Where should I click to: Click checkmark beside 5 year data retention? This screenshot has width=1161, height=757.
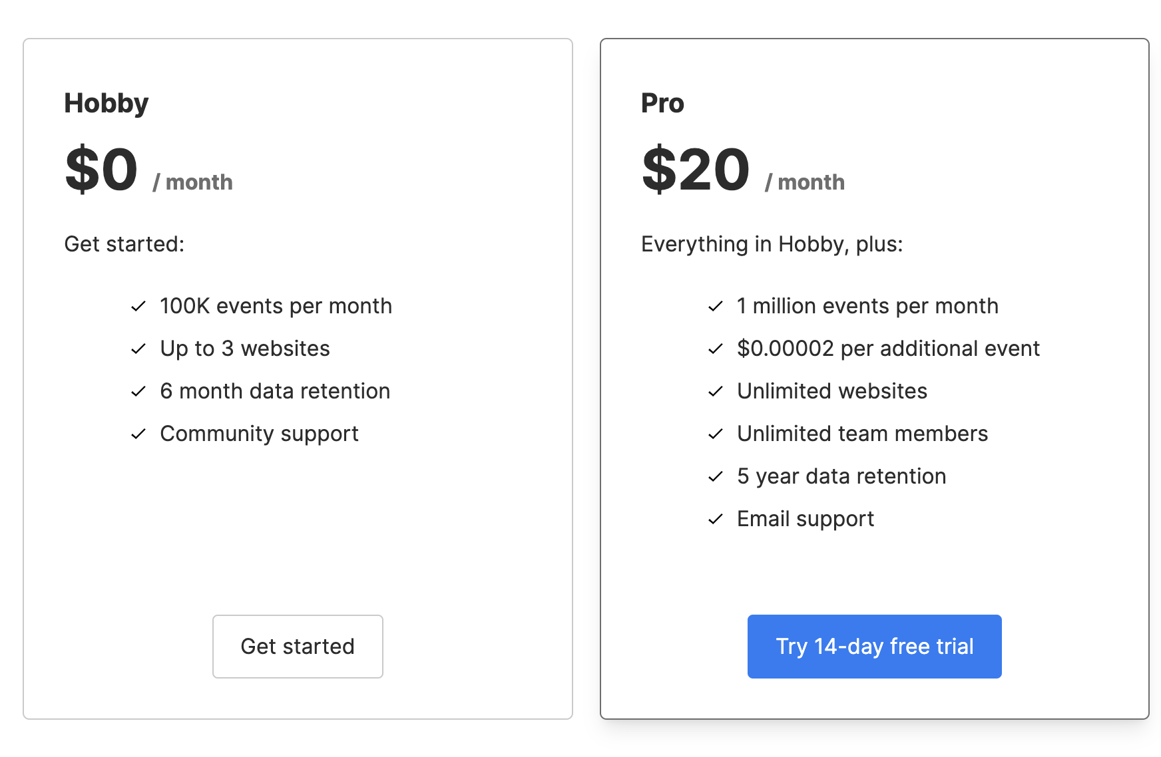click(x=716, y=476)
